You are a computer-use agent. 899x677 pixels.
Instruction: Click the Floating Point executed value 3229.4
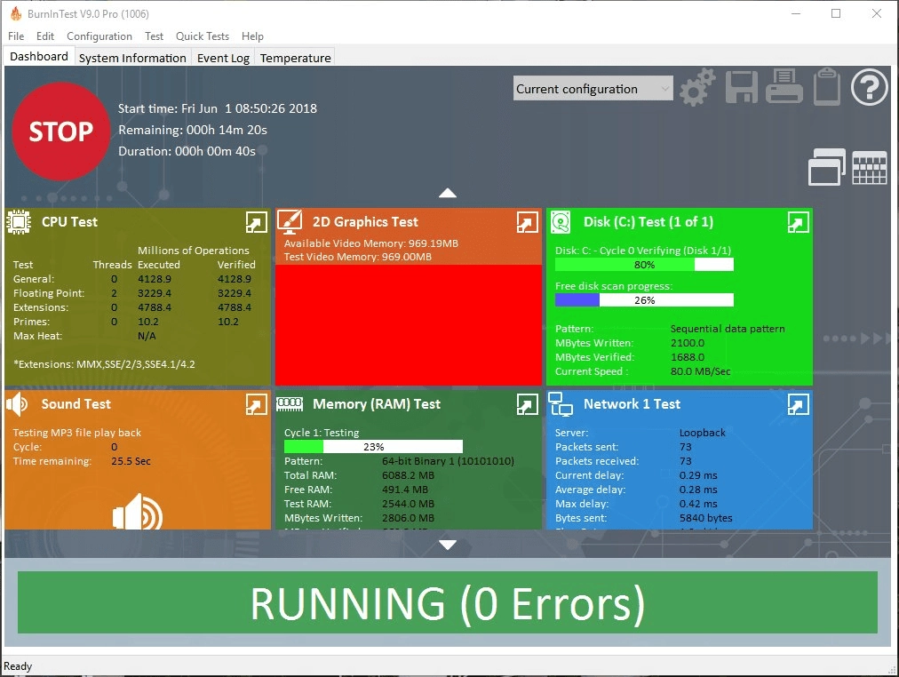[x=155, y=293]
